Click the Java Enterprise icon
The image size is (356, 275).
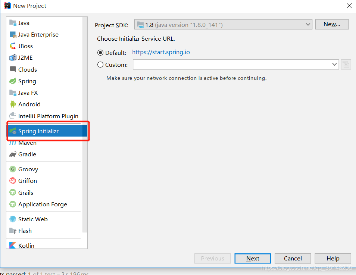pyautogui.click(x=13, y=35)
